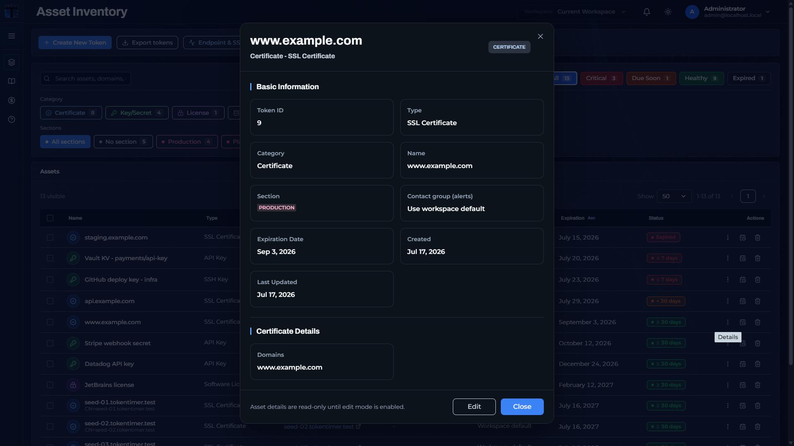The height and width of the screenshot is (446, 794).
Task: Delete the staging.example.com asset via trash icon
Action: (x=758, y=237)
